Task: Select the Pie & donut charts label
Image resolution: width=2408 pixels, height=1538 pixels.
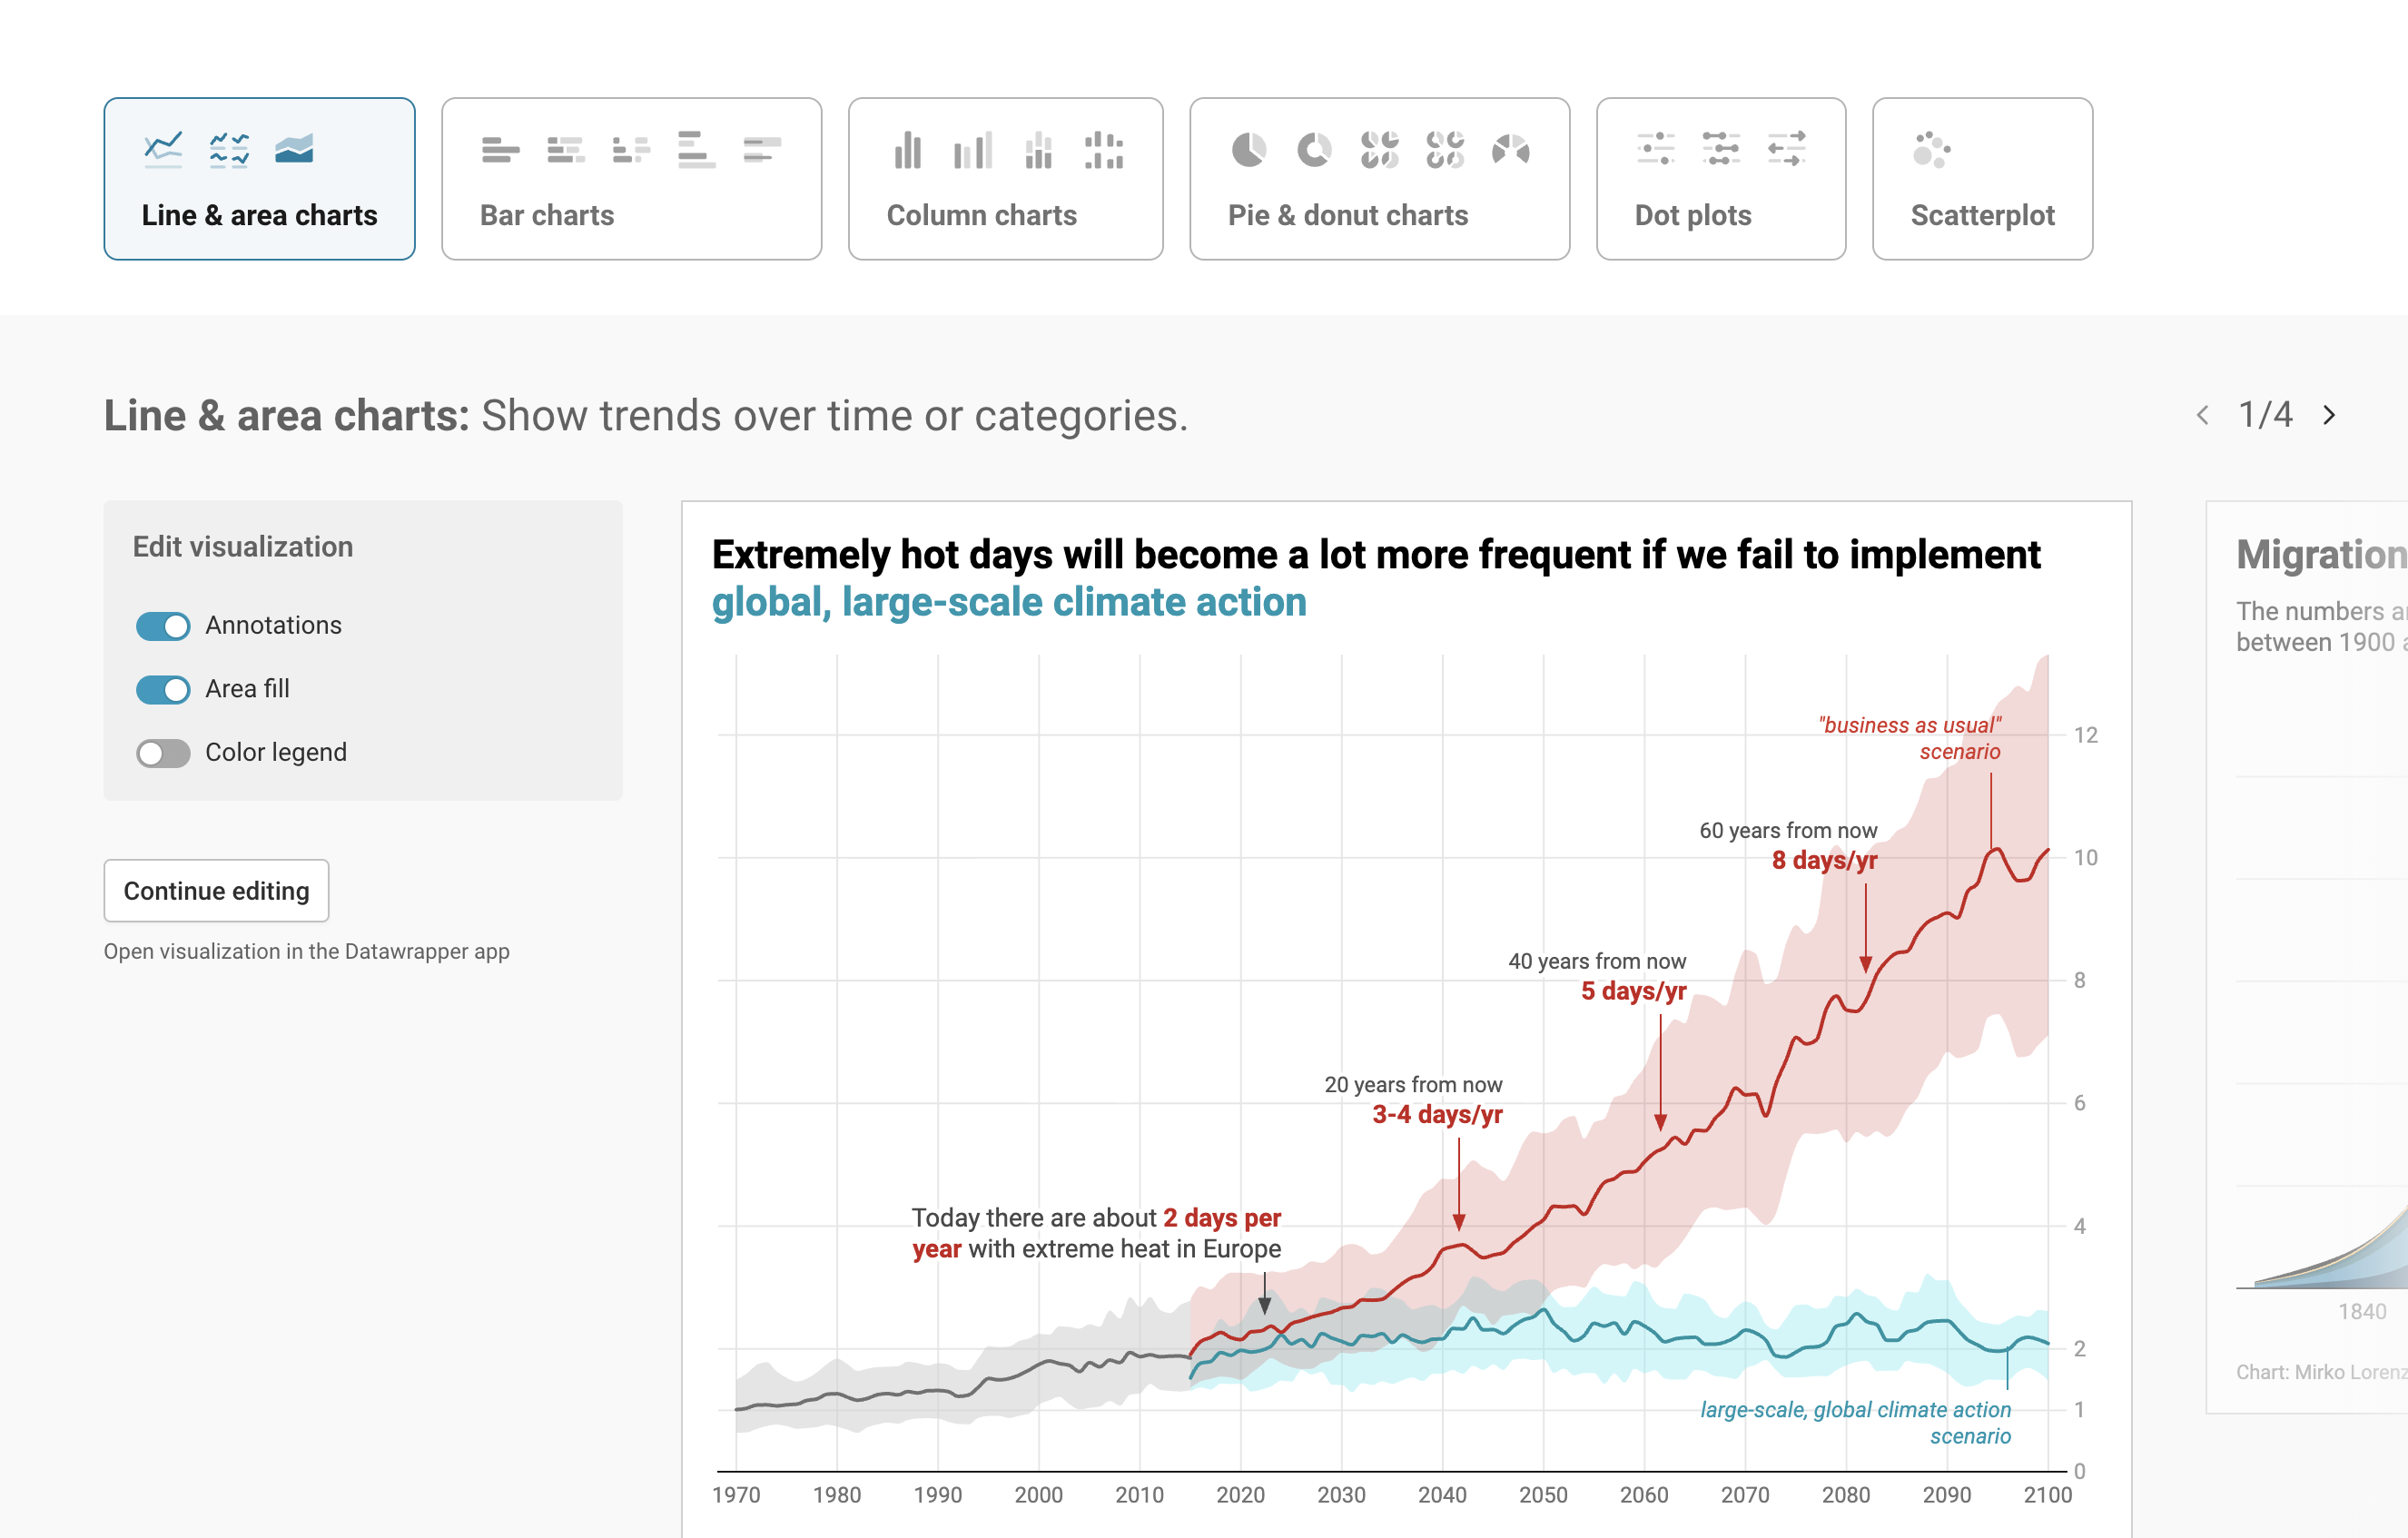Action: tap(1347, 215)
